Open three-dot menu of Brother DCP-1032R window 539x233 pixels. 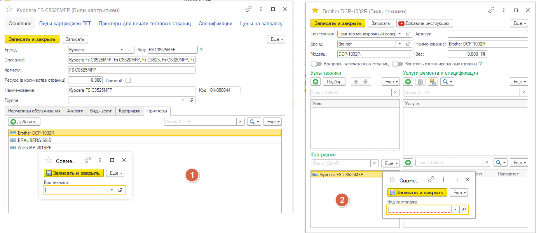pyautogui.click(x=503, y=11)
